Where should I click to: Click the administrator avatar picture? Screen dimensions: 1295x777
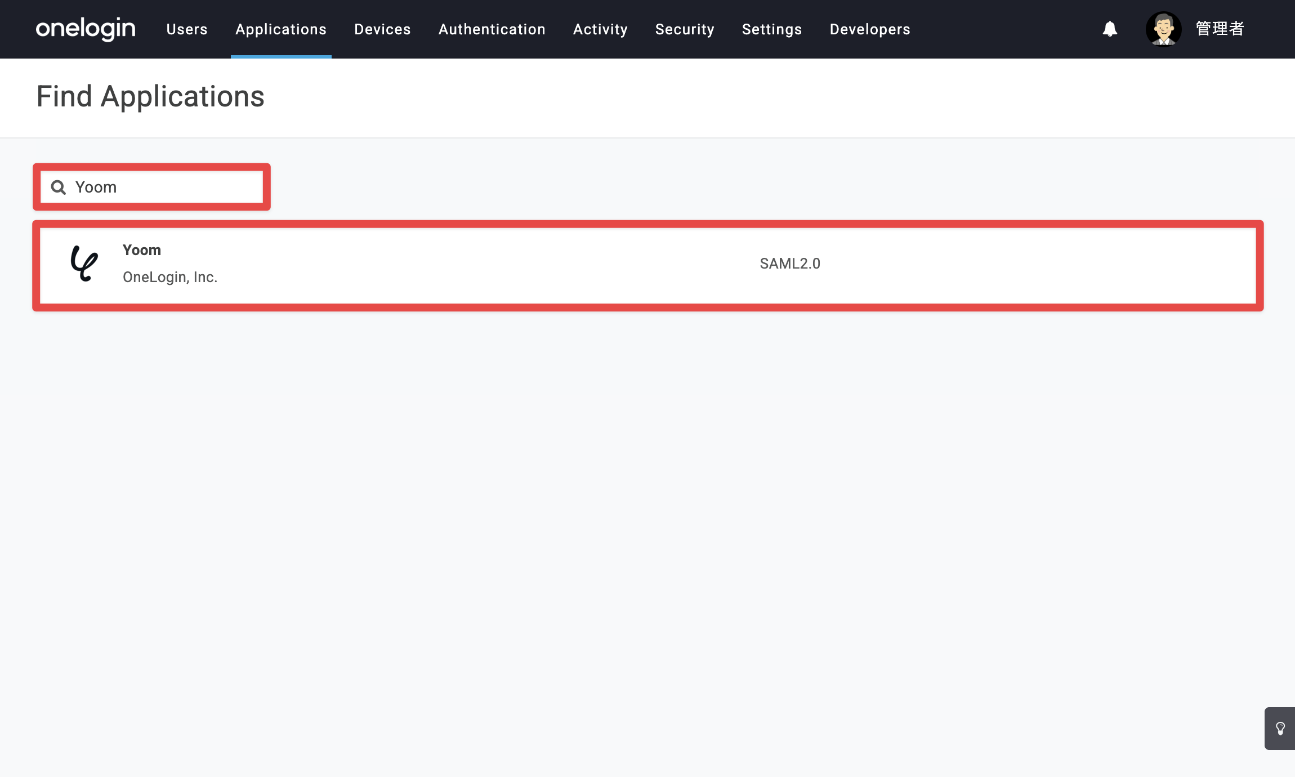click(x=1163, y=29)
